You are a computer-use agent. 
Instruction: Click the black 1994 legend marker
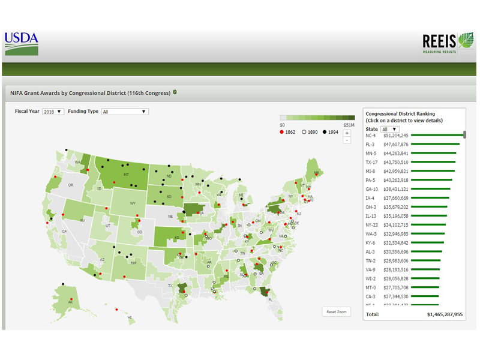(x=325, y=132)
